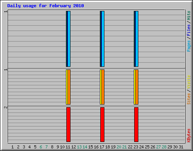The width and height of the screenshot is (193, 151).
Task: Click day label 18 on the axis
Action: [x=107, y=147]
